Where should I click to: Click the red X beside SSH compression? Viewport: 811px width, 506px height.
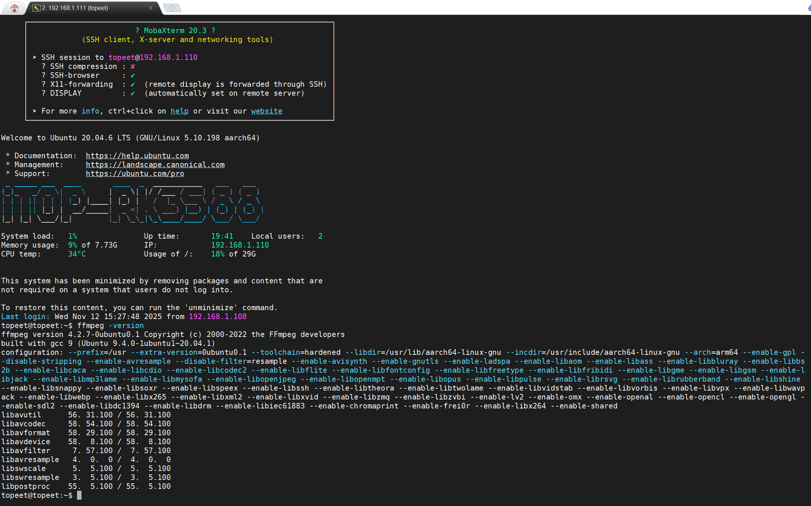coord(133,67)
